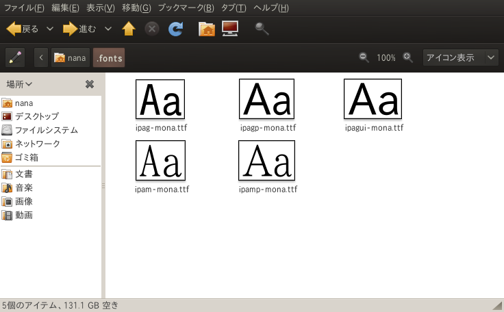Expand the 場所 sidebar selector
The image size is (504, 312).
(x=19, y=84)
